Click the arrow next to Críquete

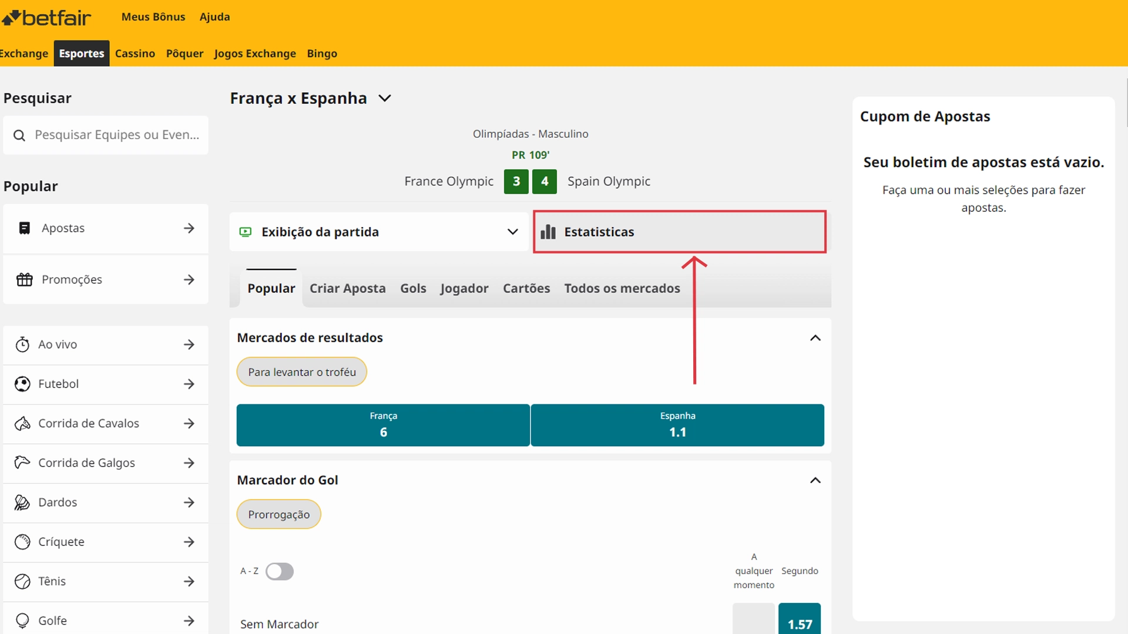(189, 542)
